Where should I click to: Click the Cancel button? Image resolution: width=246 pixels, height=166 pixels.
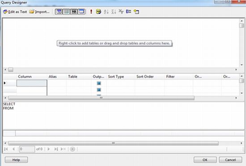click(230, 160)
